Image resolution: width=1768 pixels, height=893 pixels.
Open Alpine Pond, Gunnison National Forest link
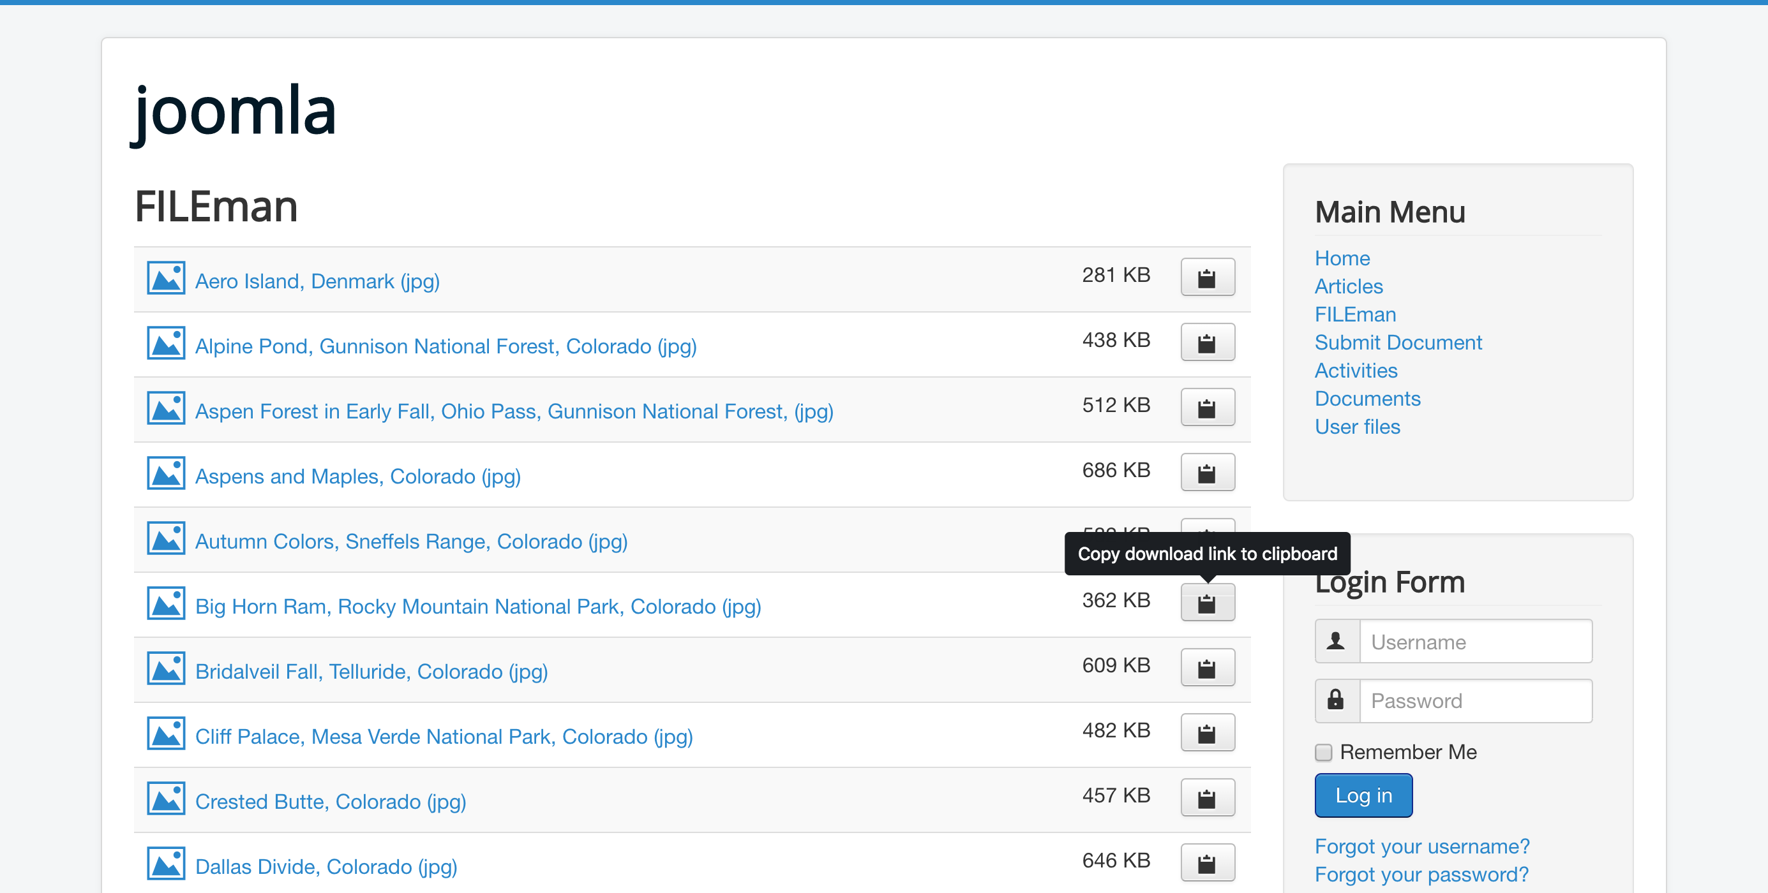pos(446,346)
